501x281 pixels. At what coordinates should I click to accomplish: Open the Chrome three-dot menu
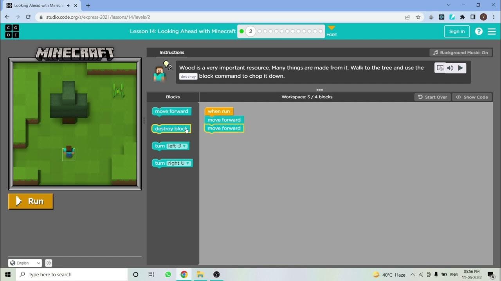[x=494, y=17]
